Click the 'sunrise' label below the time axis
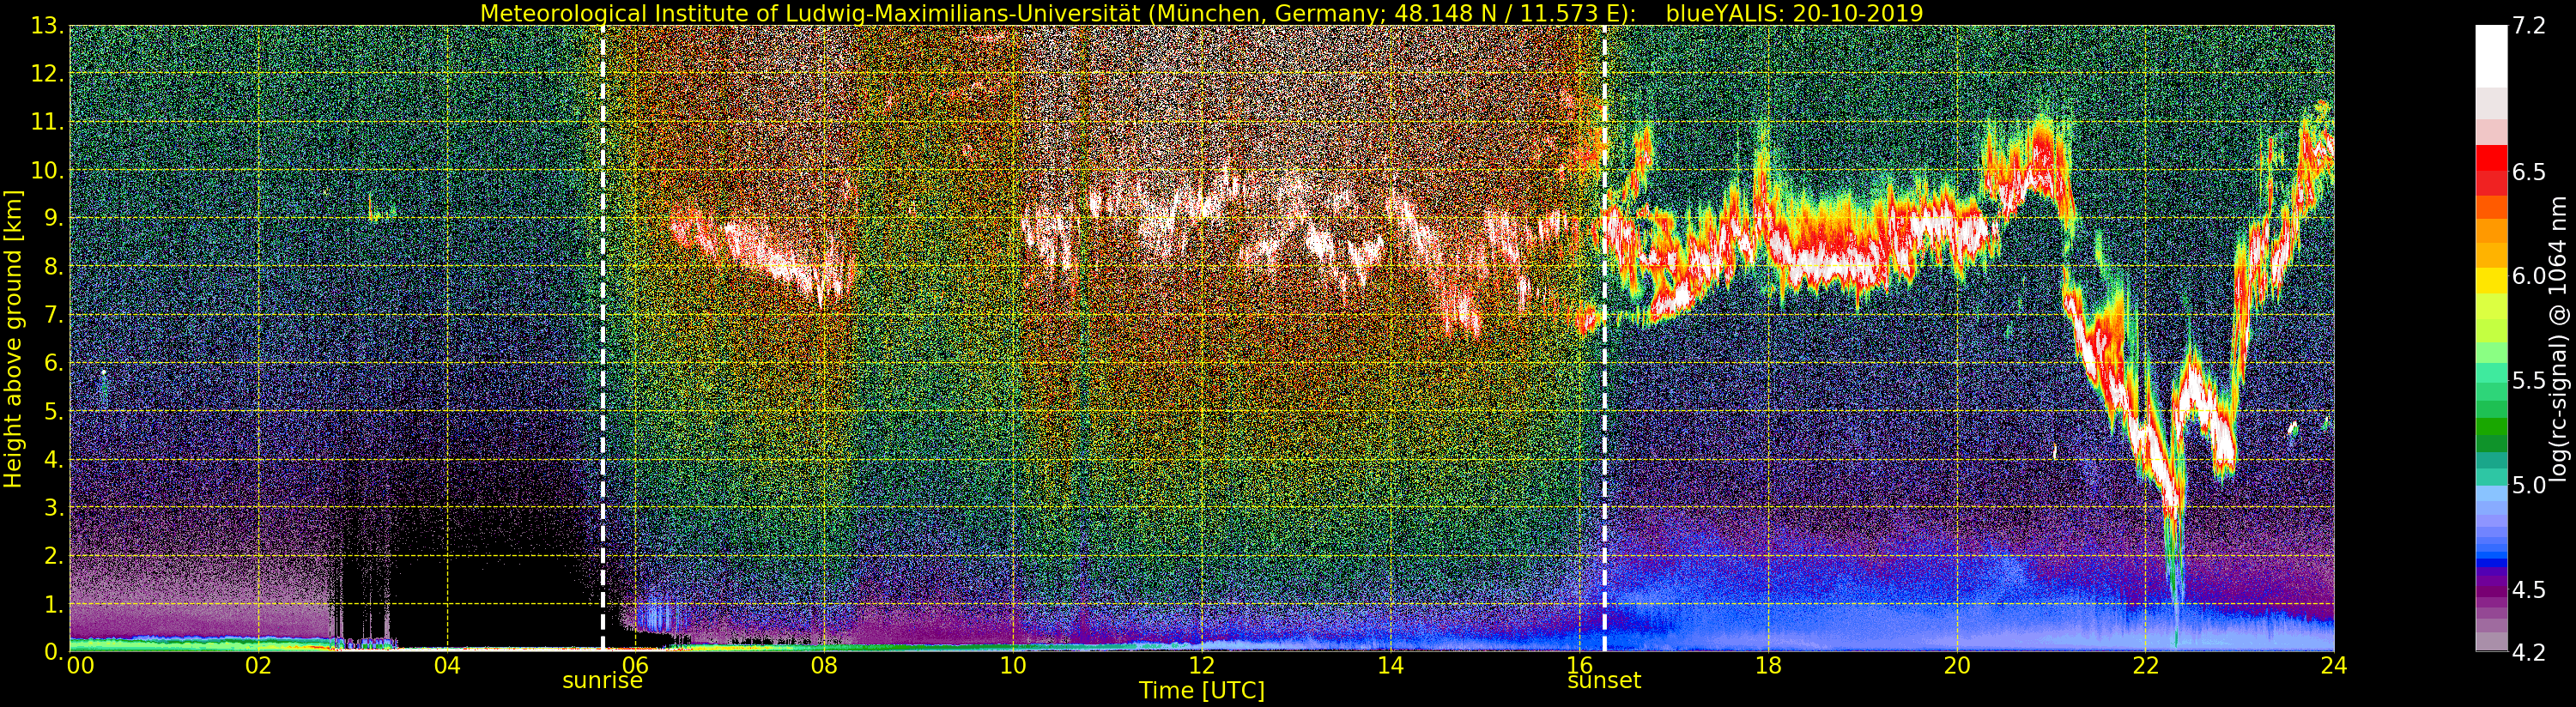Image resolution: width=2576 pixels, height=707 pixels. click(x=602, y=681)
